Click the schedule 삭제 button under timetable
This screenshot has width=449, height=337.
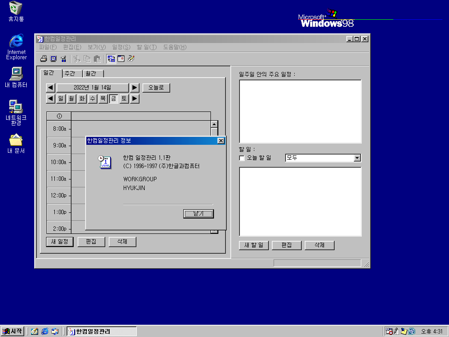[x=123, y=242]
